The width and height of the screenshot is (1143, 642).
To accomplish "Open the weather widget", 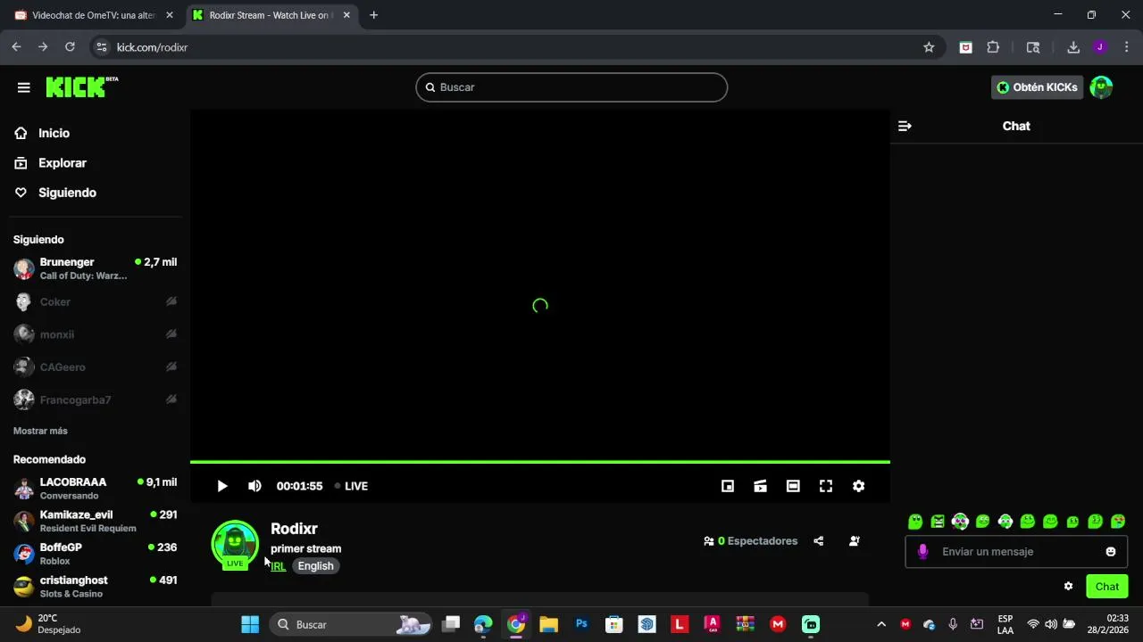I will [49, 623].
